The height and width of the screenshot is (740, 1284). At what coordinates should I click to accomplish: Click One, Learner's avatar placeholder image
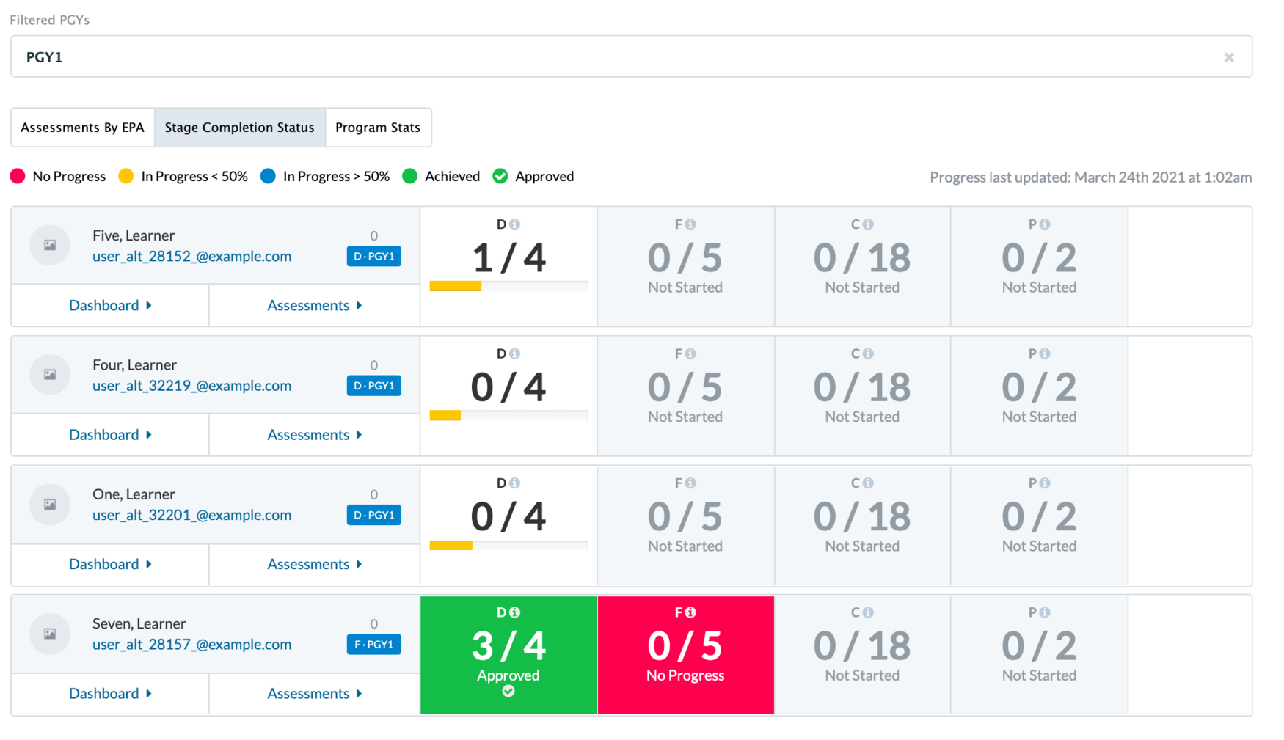[50, 504]
